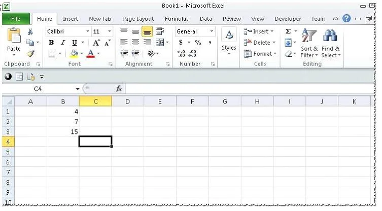The height and width of the screenshot is (211, 382).
Task: Apply Comma Style
Action: click(x=210, y=43)
